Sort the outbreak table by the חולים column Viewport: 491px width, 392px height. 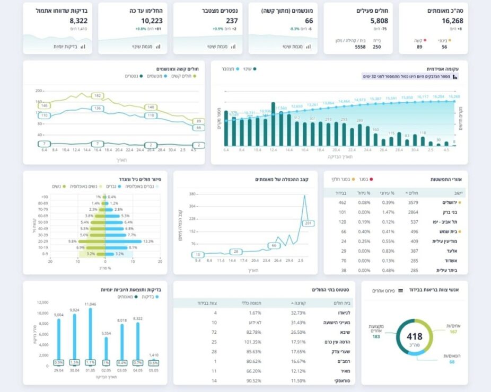coord(411,193)
